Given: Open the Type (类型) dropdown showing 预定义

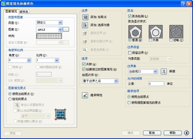Looking at the screenshot, I should pos(49,22).
